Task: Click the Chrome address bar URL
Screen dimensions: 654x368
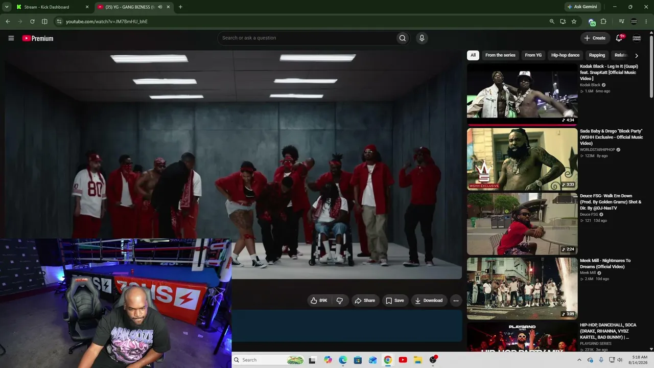Action: pyautogui.click(x=107, y=21)
